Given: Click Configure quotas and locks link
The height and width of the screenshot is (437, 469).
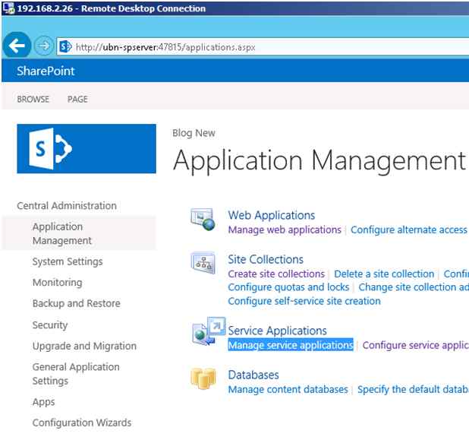Looking at the screenshot, I should pos(288,287).
